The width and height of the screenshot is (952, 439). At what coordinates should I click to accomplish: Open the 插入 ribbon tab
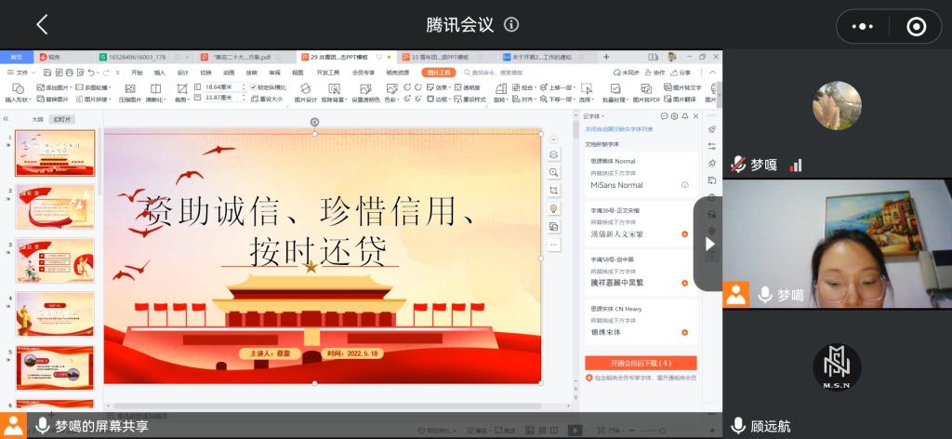(160, 72)
